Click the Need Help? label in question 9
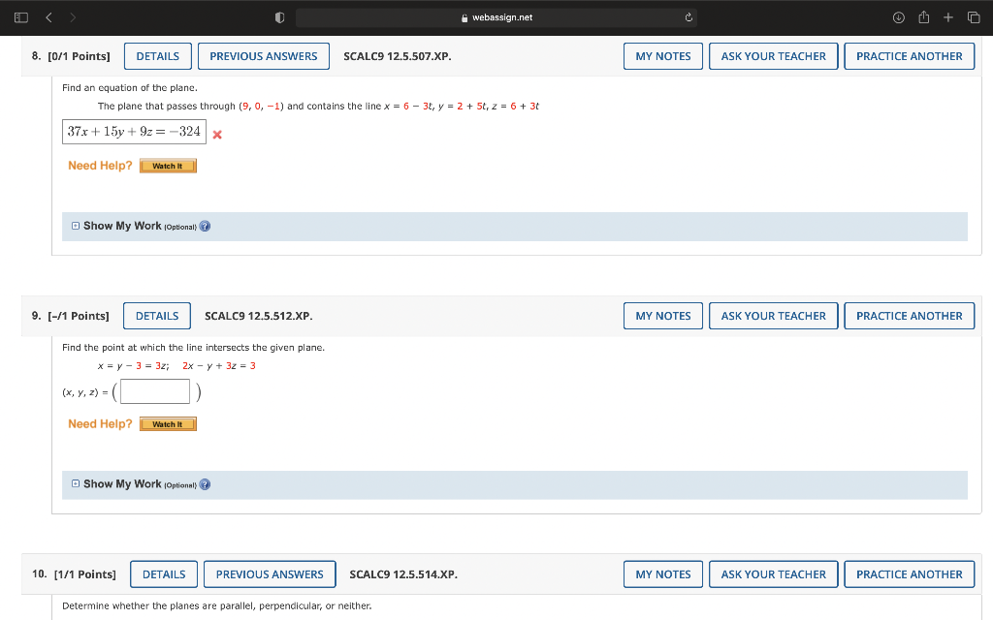 [x=100, y=424]
